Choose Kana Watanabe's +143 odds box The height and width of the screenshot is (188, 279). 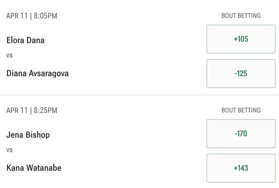(x=241, y=168)
